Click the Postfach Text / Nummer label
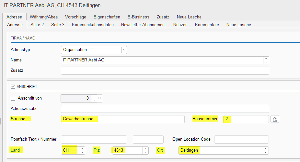The height and width of the screenshot is (162, 300). [33, 139]
